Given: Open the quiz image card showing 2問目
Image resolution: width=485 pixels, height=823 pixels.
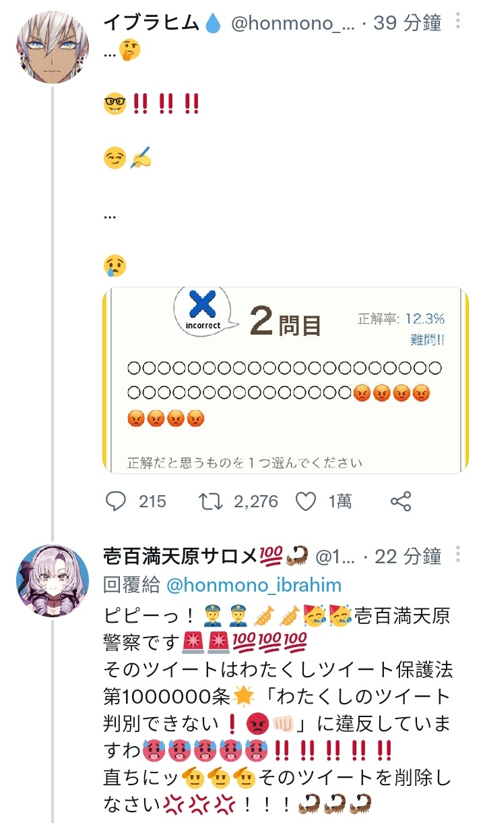Looking at the screenshot, I should 286,380.
